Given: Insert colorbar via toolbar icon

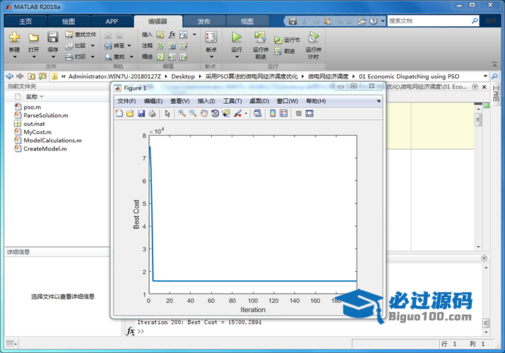Looking at the screenshot, I should (x=273, y=113).
